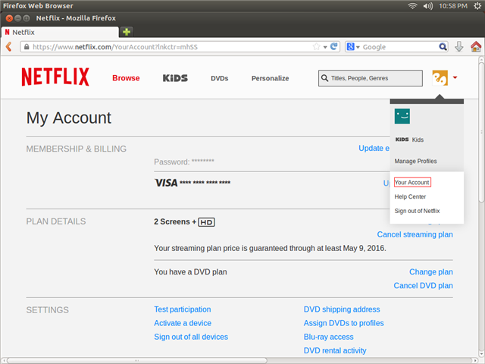Choose Sign out of Netflix
The width and height of the screenshot is (485, 364).
417,211
